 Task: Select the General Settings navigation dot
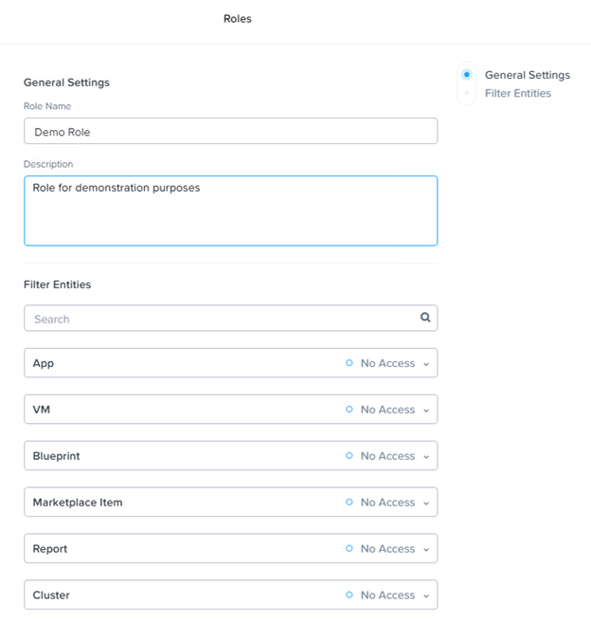click(x=467, y=75)
